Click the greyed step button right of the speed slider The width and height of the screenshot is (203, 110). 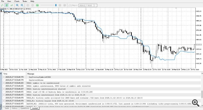tap(60, 5)
